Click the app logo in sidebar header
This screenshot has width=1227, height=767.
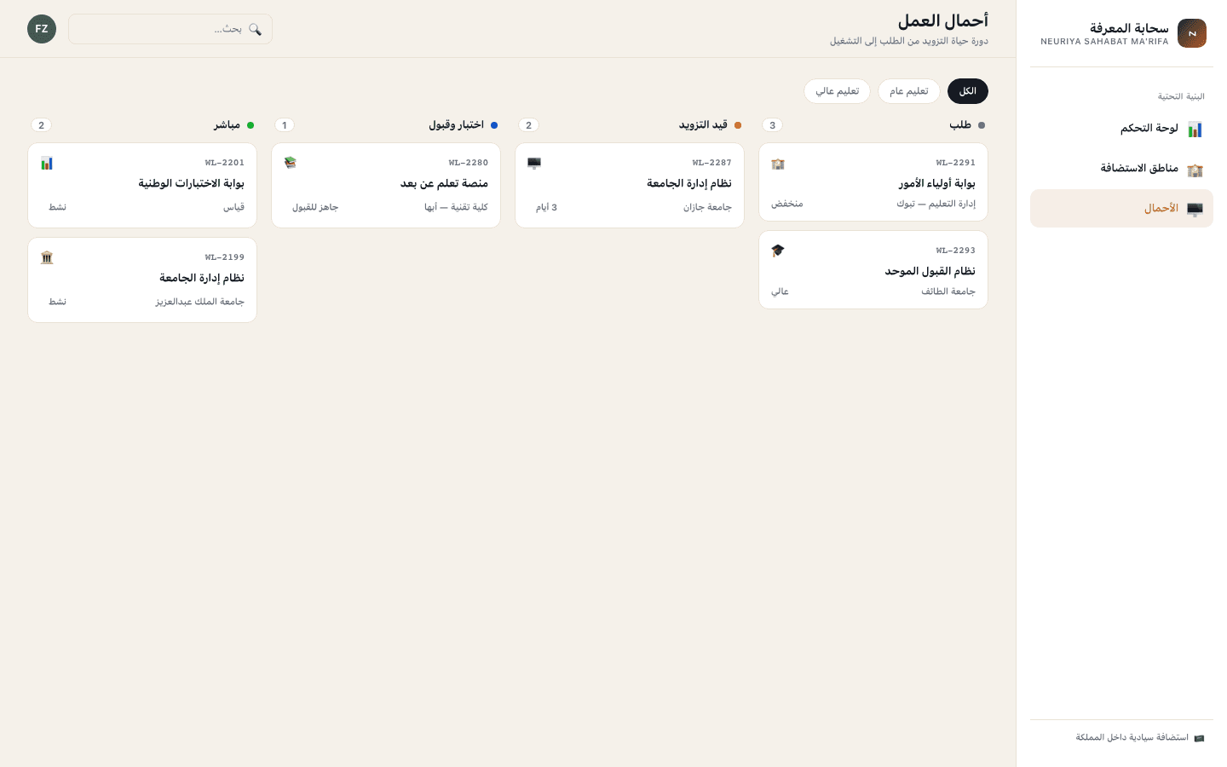click(x=1191, y=33)
